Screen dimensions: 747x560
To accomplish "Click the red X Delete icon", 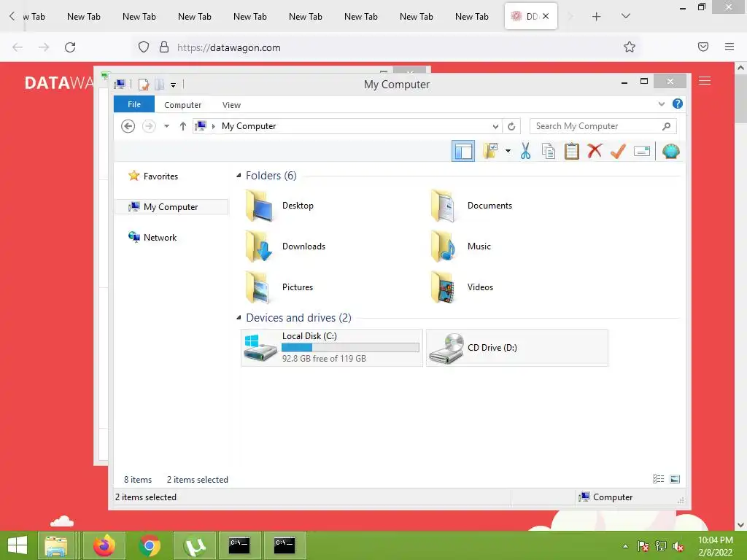I will [x=595, y=152].
